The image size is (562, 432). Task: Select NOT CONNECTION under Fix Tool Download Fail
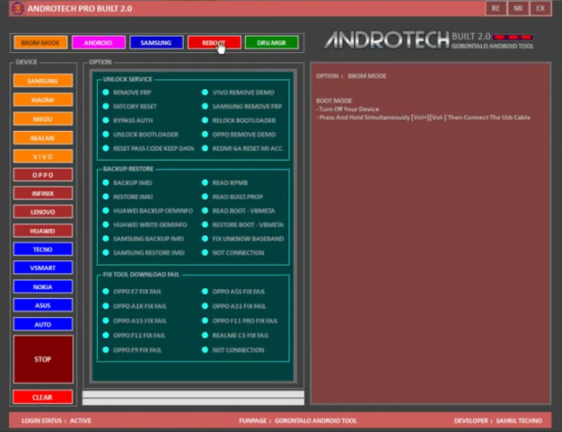click(234, 350)
